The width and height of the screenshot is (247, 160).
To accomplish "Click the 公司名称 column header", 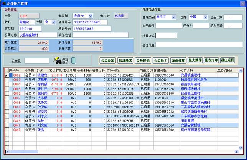I will [186, 71].
